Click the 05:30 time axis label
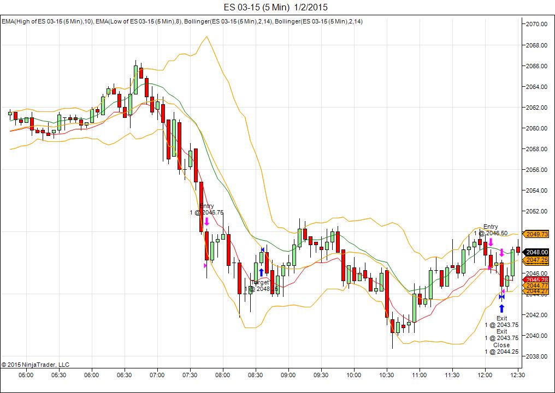 pos(59,375)
